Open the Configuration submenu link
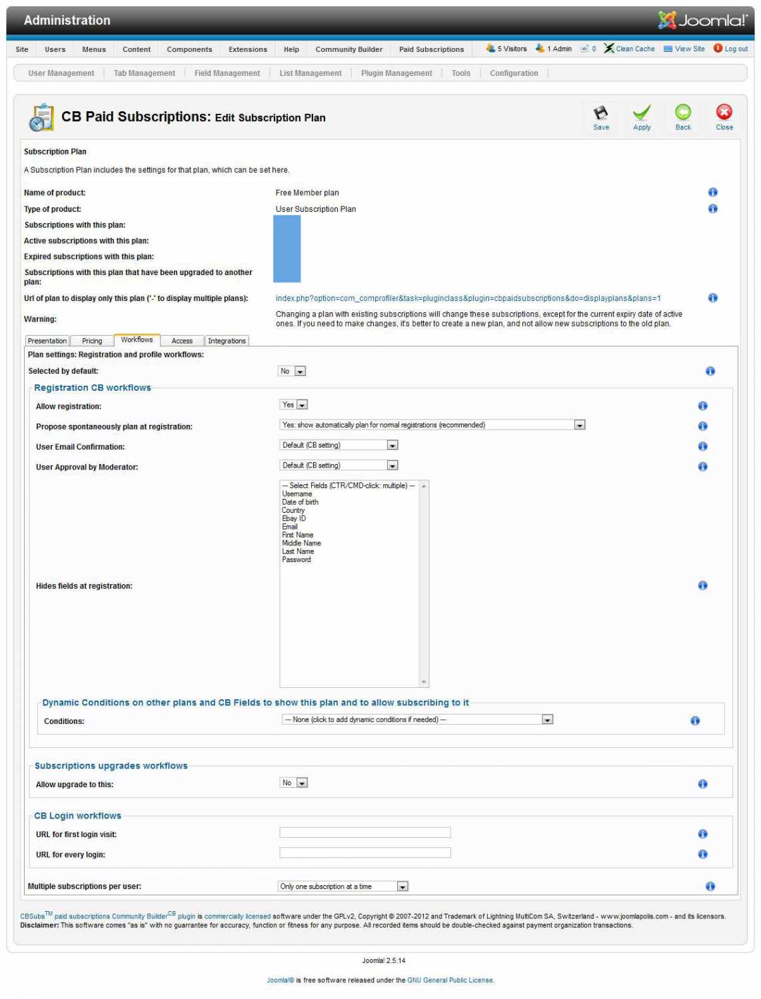This screenshot has height=999, width=761. [514, 73]
